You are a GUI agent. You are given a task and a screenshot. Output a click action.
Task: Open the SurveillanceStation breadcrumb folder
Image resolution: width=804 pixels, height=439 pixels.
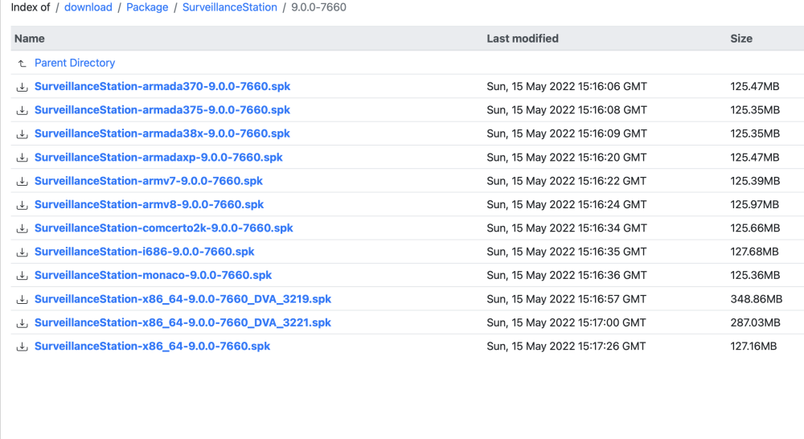(x=229, y=7)
